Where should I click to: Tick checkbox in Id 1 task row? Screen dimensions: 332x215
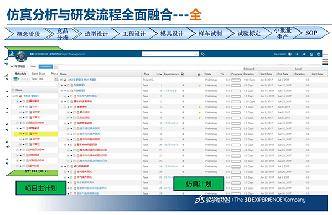coord(68,85)
